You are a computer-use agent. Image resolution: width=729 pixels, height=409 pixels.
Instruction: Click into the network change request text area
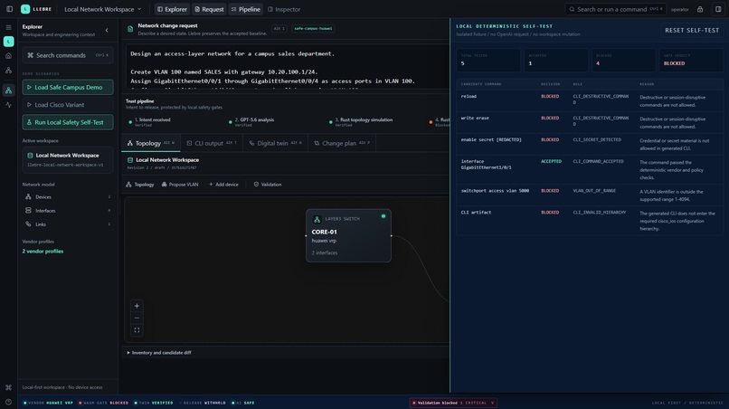click(x=288, y=67)
